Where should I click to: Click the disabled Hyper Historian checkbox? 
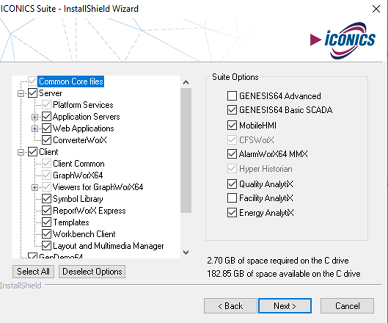[x=232, y=169]
